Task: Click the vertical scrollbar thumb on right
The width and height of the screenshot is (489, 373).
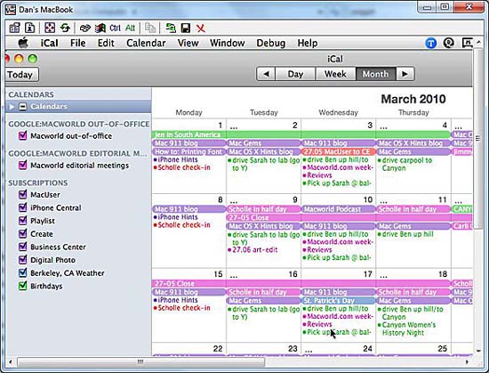Action: tap(478, 138)
